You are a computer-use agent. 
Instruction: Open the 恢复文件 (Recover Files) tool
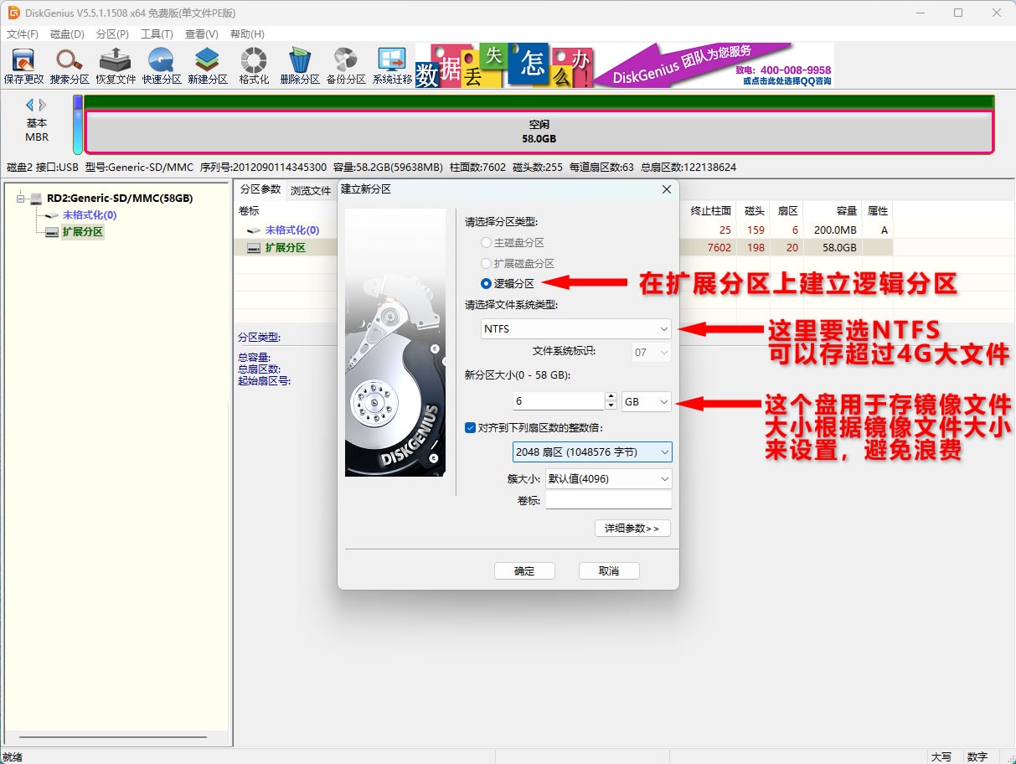point(116,65)
